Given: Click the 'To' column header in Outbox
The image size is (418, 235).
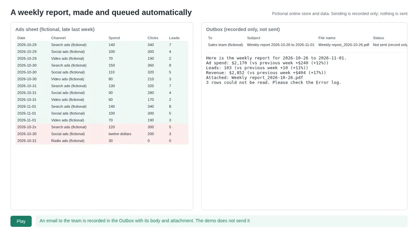Looking at the screenshot, I should point(210,38).
